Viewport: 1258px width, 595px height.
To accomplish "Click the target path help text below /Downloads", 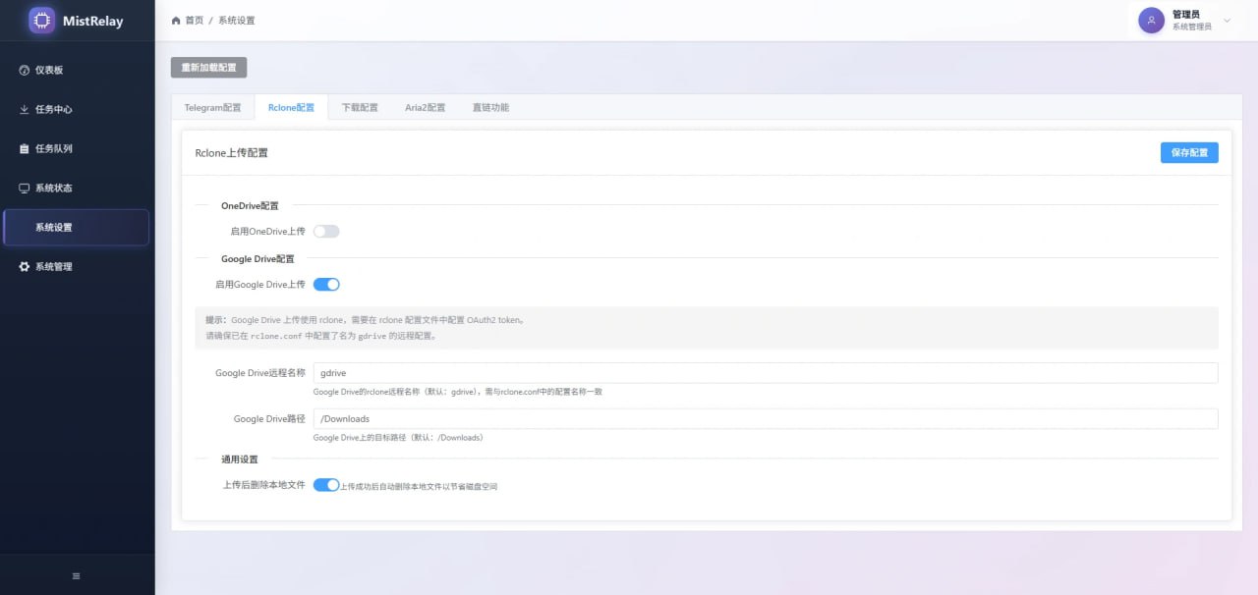I will coord(398,438).
